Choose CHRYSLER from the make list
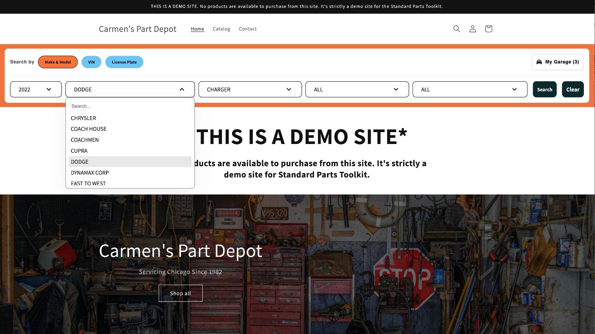Viewport: 595px width, 334px height. coord(84,118)
